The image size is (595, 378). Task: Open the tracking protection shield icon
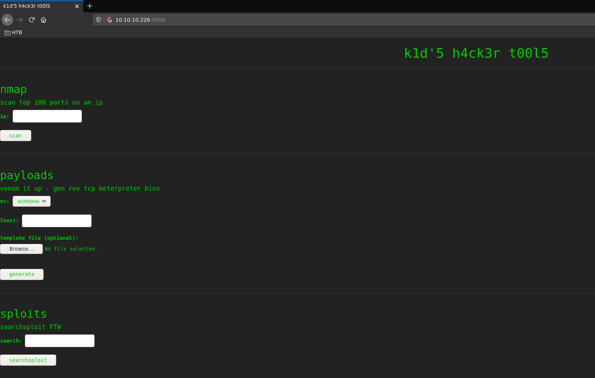coord(99,20)
